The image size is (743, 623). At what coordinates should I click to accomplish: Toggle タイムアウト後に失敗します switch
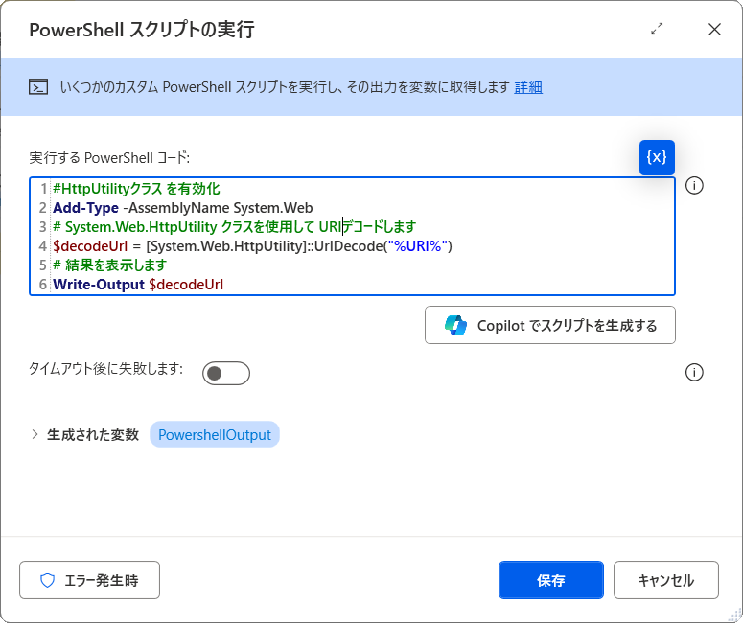pos(226,374)
